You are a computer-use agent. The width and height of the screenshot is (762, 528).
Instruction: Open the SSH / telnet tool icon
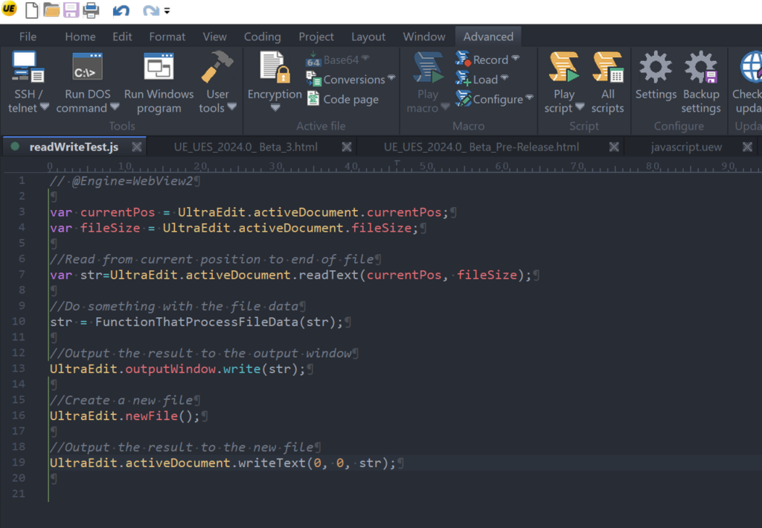pyautogui.click(x=28, y=66)
